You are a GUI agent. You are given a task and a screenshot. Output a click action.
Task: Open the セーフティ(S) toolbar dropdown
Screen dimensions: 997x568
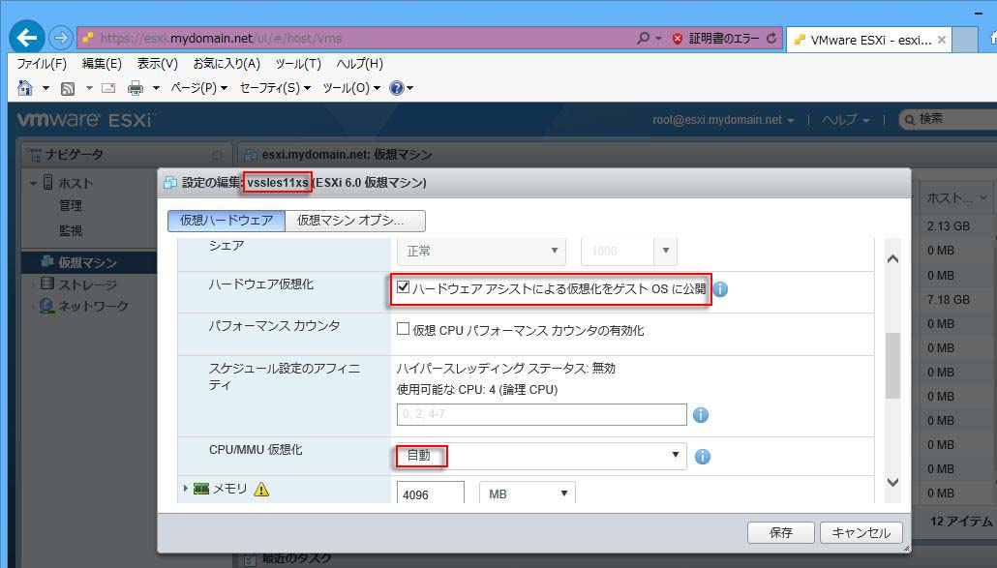pyautogui.click(x=275, y=88)
